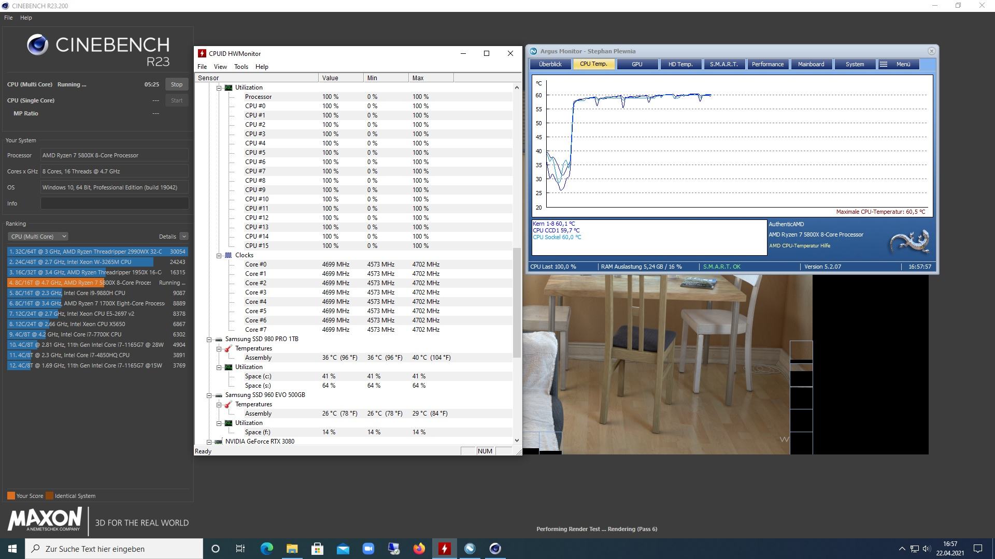The width and height of the screenshot is (995, 559).
Task: Collapse Utilization under Samsung SSD 960 EVO
Action: [219, 423]
